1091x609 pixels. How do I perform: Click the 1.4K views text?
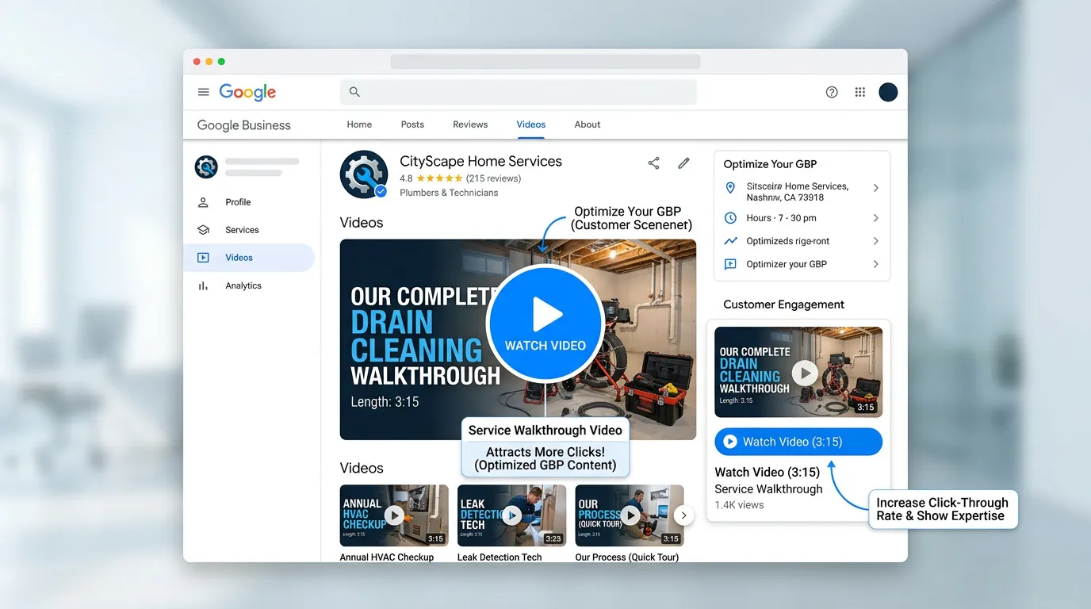click(x=739, y=505)
